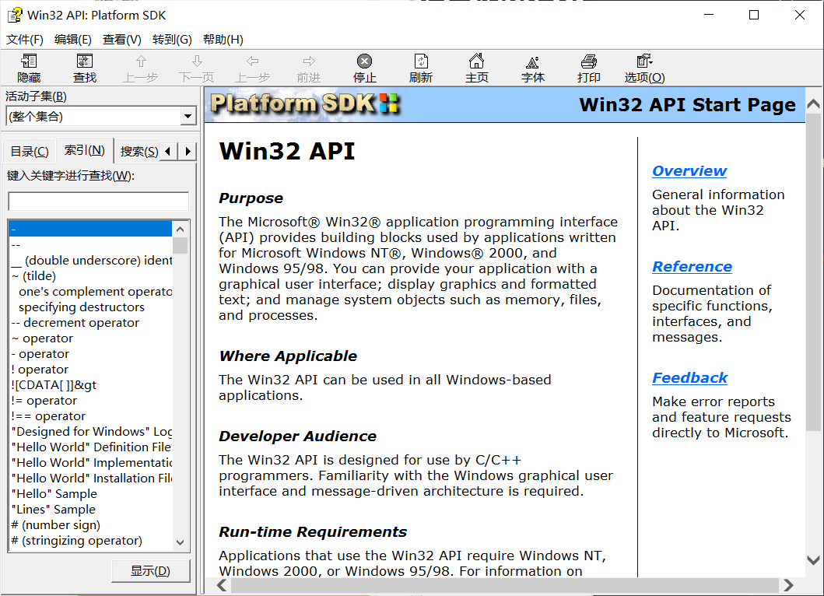Switch to the 搜索(S) tab

coord(139,152)
